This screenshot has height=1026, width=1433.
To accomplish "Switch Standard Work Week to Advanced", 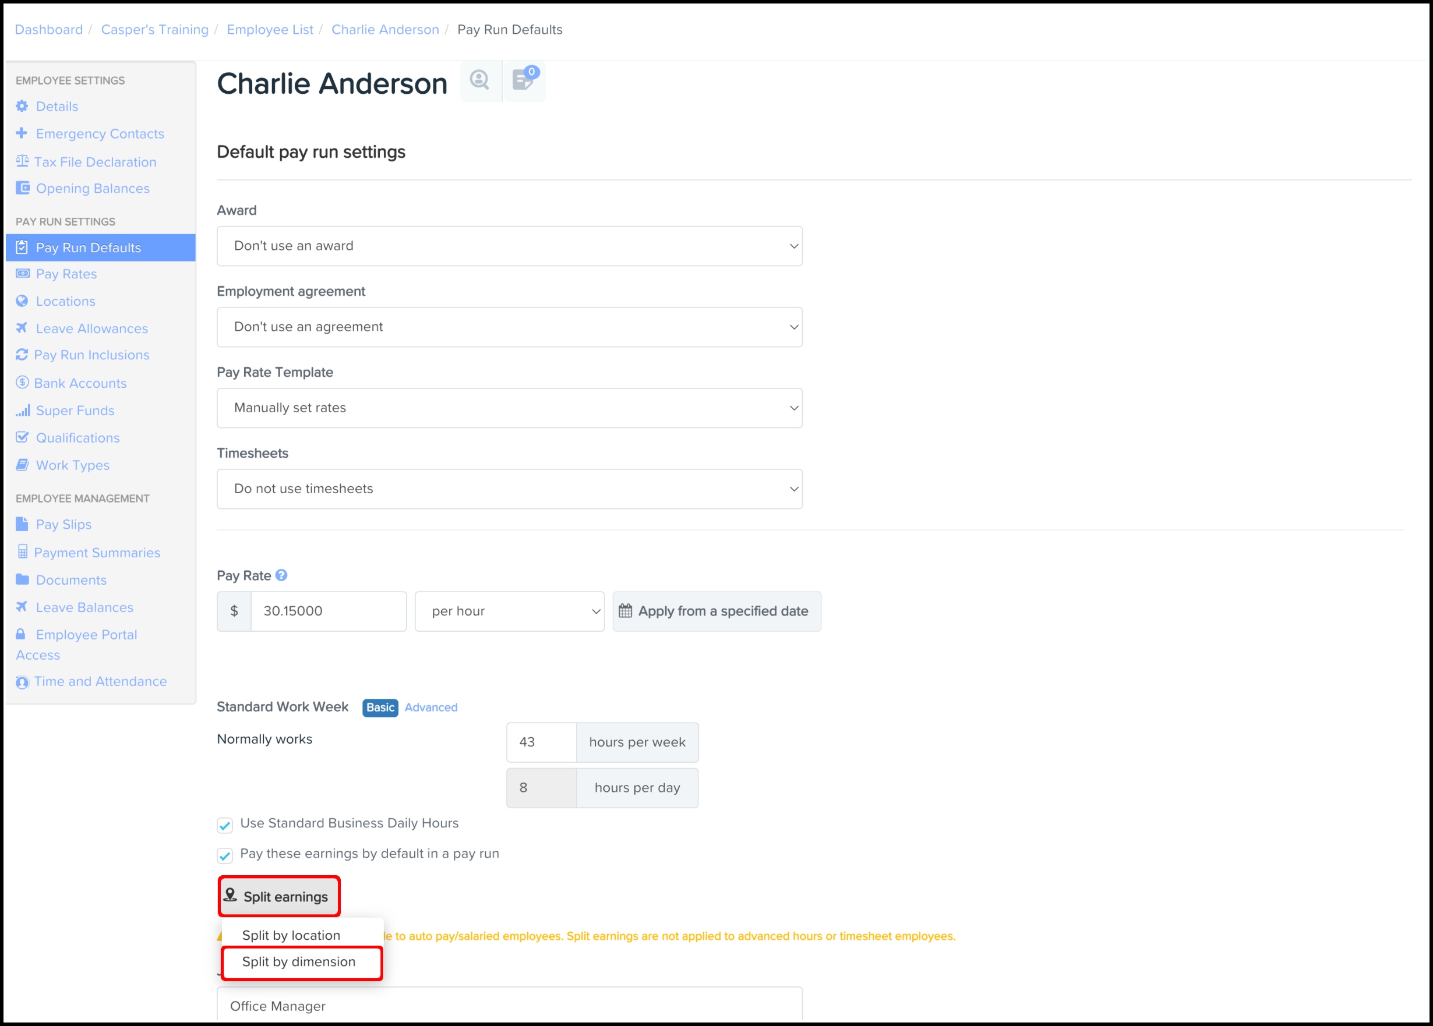I will (431, 707).
